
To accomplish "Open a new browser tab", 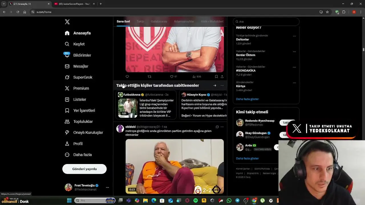I will coord(101,4).
